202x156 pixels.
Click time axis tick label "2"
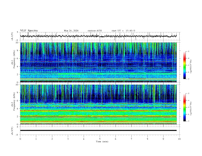52,139
